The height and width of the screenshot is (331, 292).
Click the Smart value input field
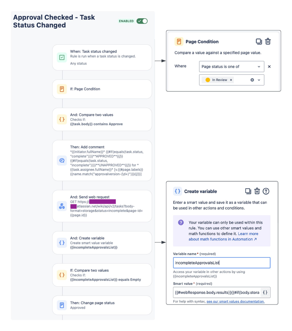coord(217,292)
